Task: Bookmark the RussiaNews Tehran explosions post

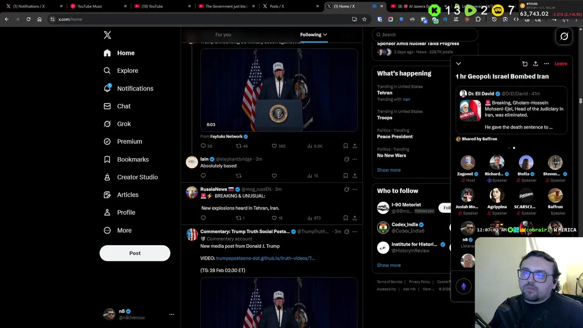Action: pyautogui.click(x=346, y=218)
